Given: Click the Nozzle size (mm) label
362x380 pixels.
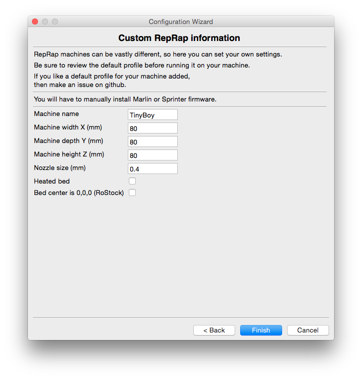Looking at the screenshot, I should click(60, 168).
